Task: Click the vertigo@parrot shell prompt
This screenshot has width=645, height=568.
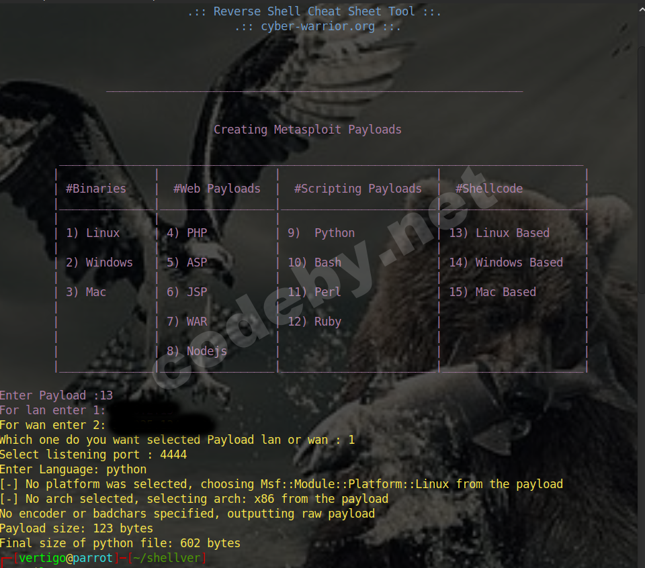Action: click(66, 558)
